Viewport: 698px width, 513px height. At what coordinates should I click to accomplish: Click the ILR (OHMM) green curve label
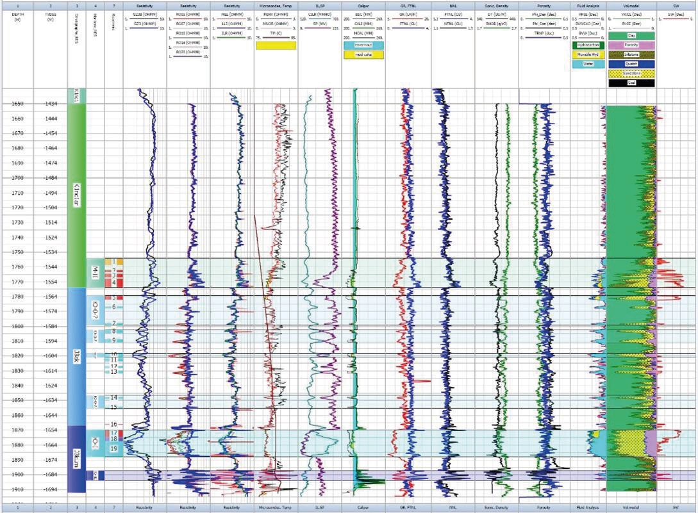[231, 33]
